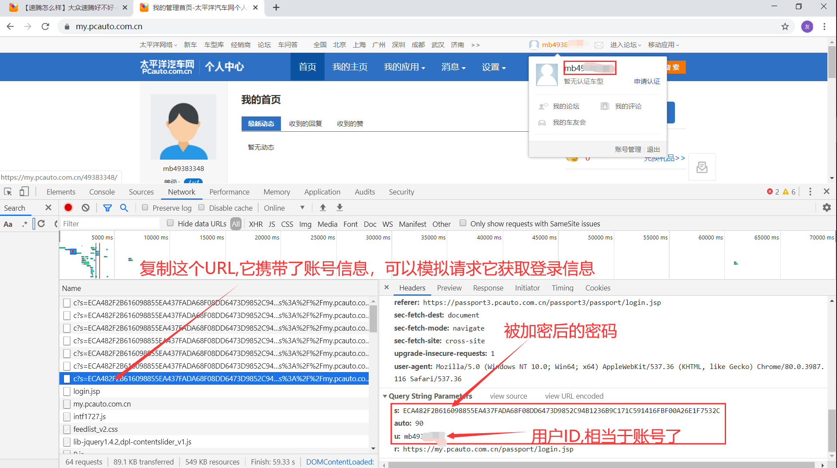Open Online throttling dropdown

(x=284, y=208)
